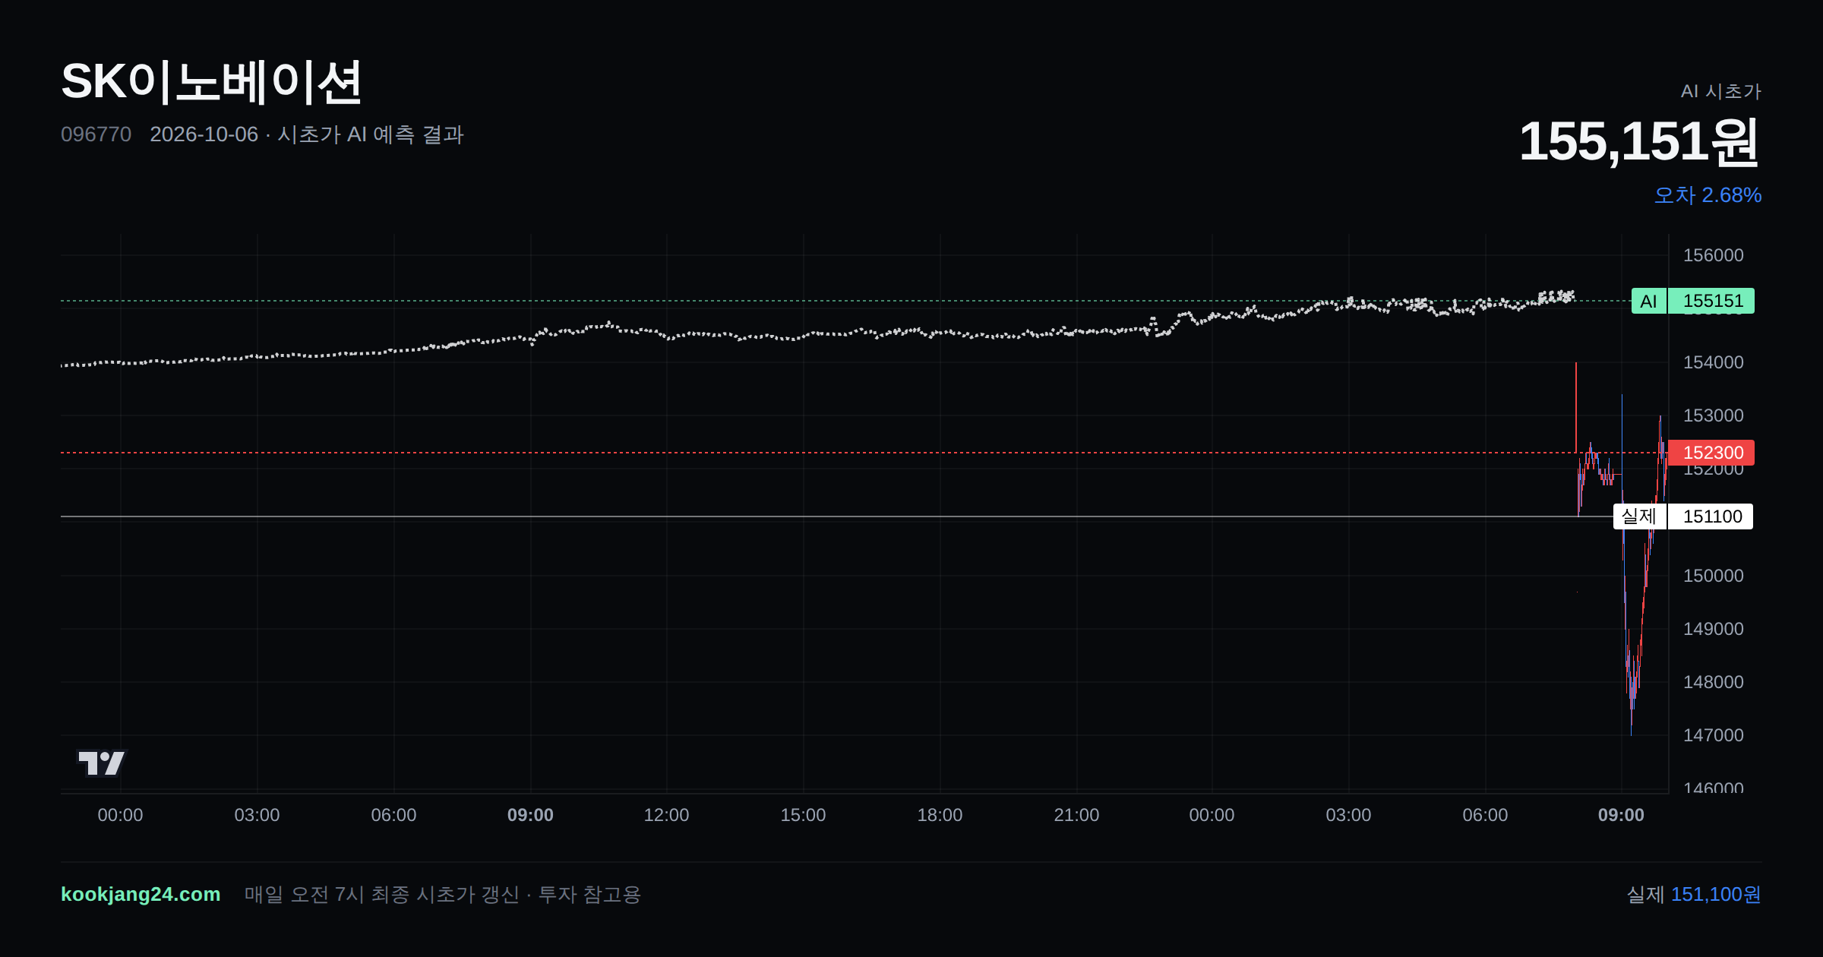
Task: Click the 03:00 time label near the left
Action: point(257,815)
